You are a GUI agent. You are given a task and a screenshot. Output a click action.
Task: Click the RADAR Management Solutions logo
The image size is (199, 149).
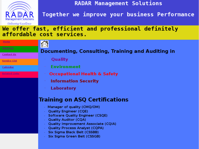[x=20, y=13]
